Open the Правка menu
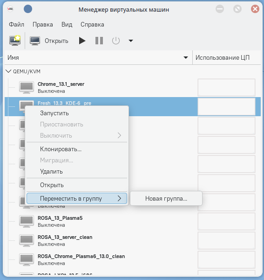The width and height of the screenshot is (264, 280). [x=43, y=24]
